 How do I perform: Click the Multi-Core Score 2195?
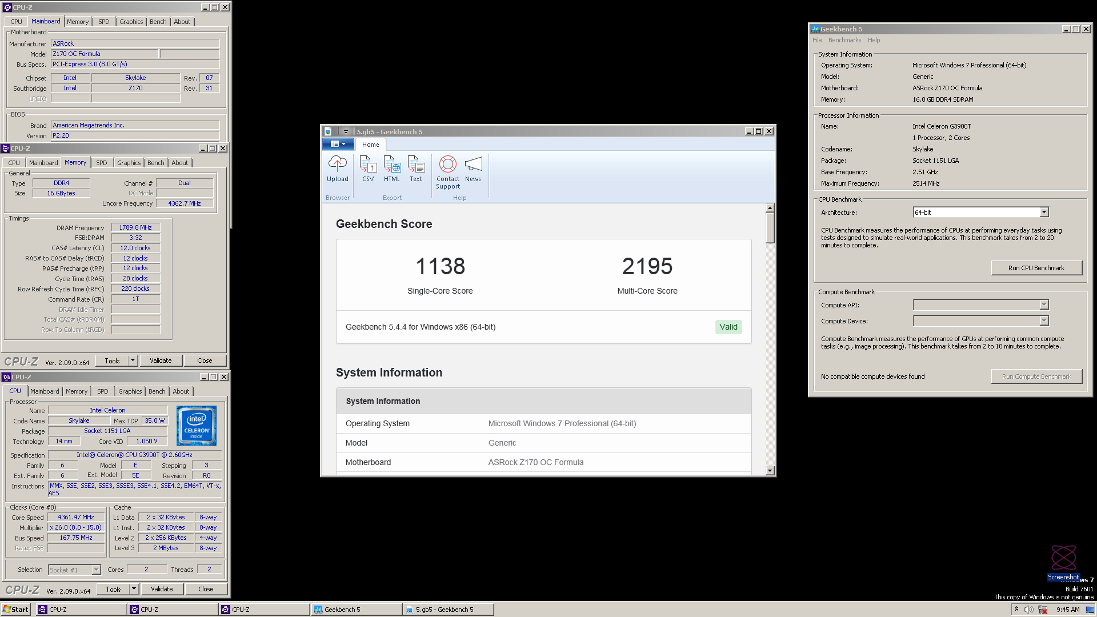pos(647,266)
